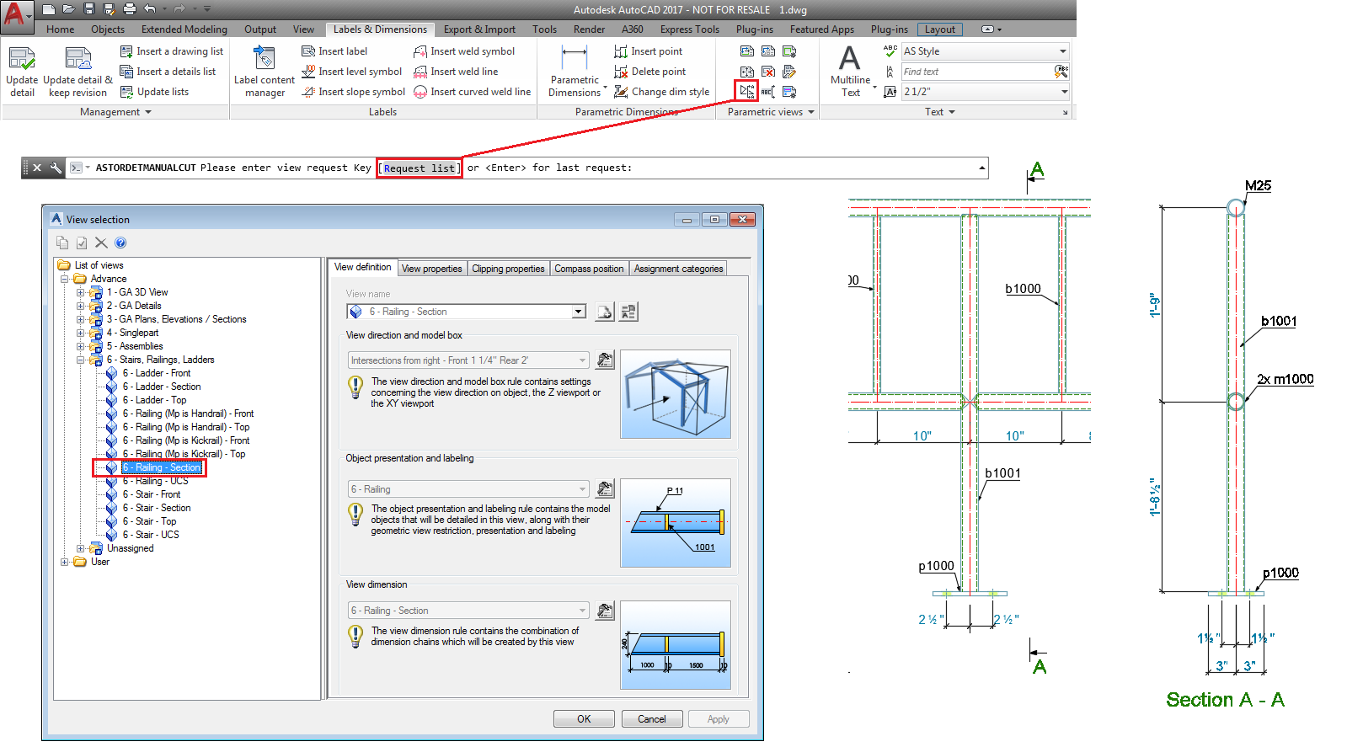Collapse the Advance folder in views tree

click(65, 279)
